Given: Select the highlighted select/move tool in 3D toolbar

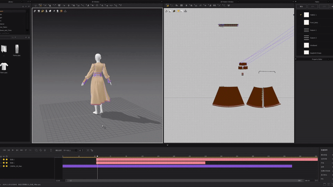Looking at the screenshot, I should click(x=40, y=5).
